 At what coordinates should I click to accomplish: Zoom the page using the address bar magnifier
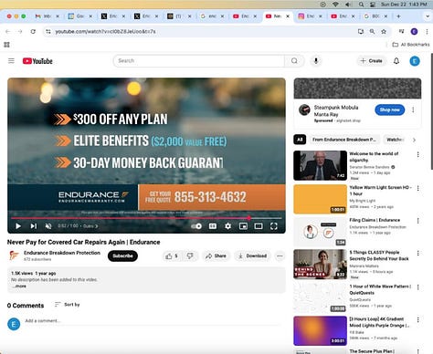(x=372, y=31)
